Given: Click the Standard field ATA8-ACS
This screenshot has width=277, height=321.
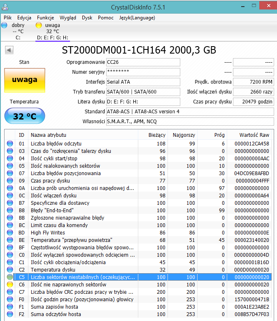Looking at the screenshot, I should pyautogui.click(x=190, y=112).
